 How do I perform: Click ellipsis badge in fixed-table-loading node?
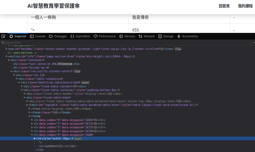179,101
